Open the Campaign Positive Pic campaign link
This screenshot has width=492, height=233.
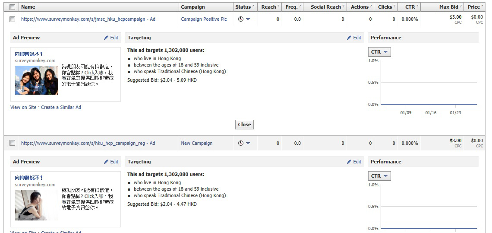point(204,19)
